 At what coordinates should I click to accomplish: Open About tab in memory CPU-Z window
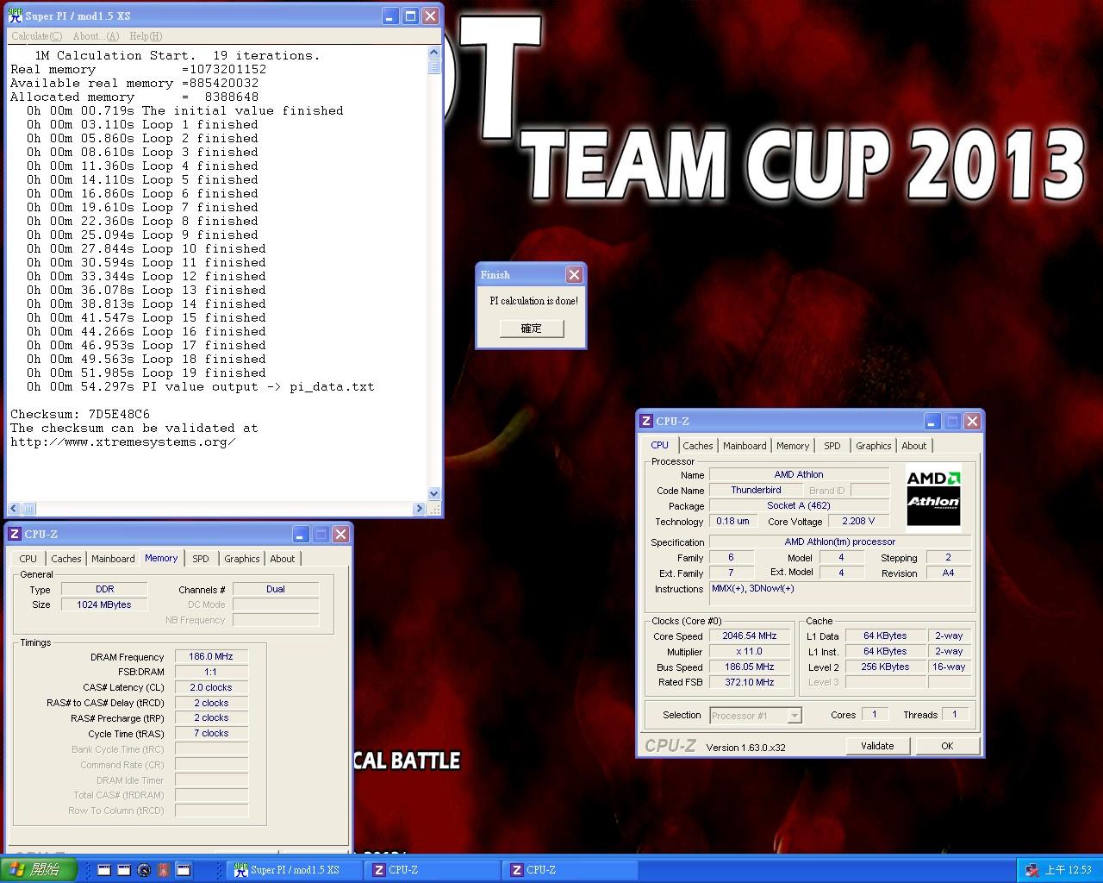283,559
